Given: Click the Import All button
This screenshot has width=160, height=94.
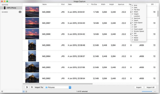Looking at the screenshot, I should click(x=150, y=87).
